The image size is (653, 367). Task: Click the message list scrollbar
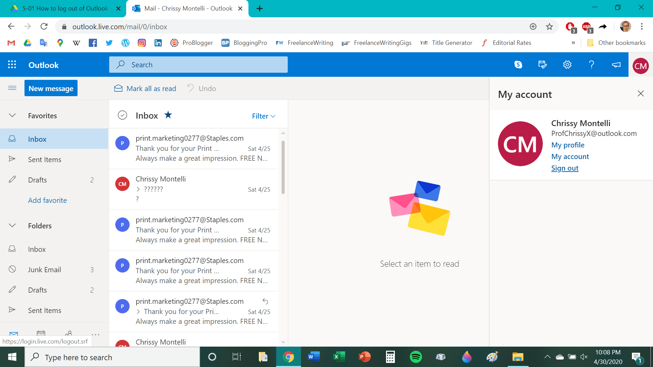tap(283, 168)
